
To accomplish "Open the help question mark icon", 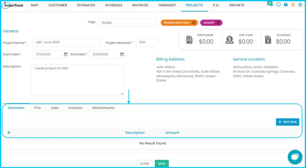I will [x=286, y=5].
